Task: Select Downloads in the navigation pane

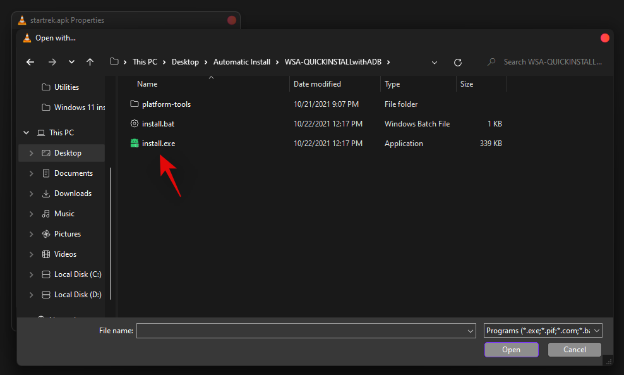Action: (x=73, y=194)
